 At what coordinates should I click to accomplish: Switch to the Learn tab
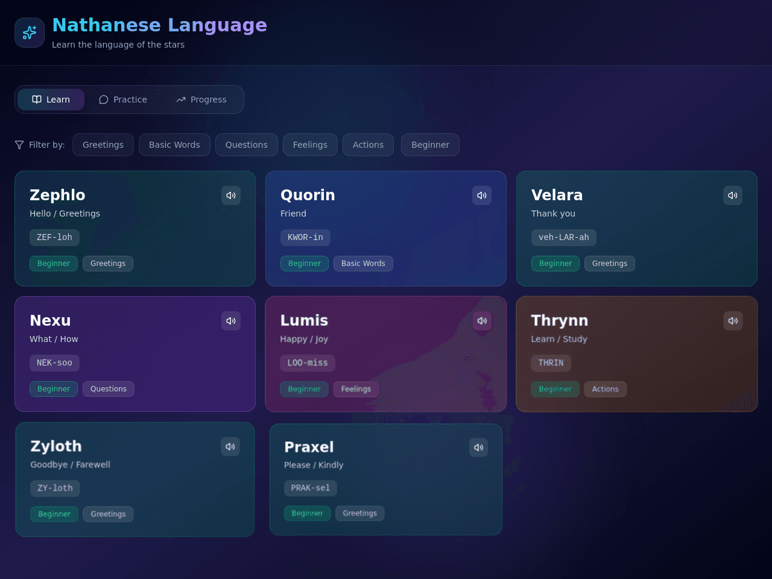(x=51, y=100)
